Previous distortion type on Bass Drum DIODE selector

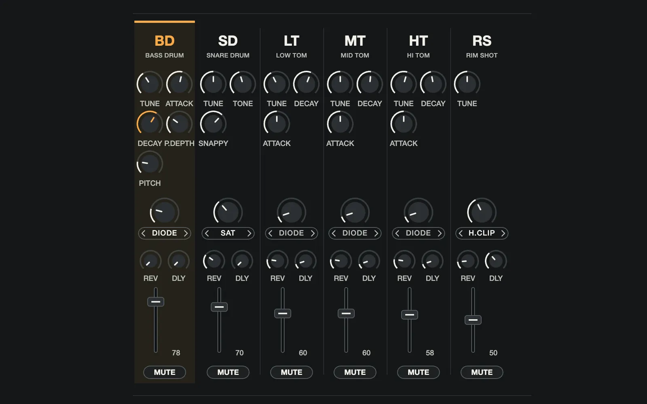[x=143, y=233]
